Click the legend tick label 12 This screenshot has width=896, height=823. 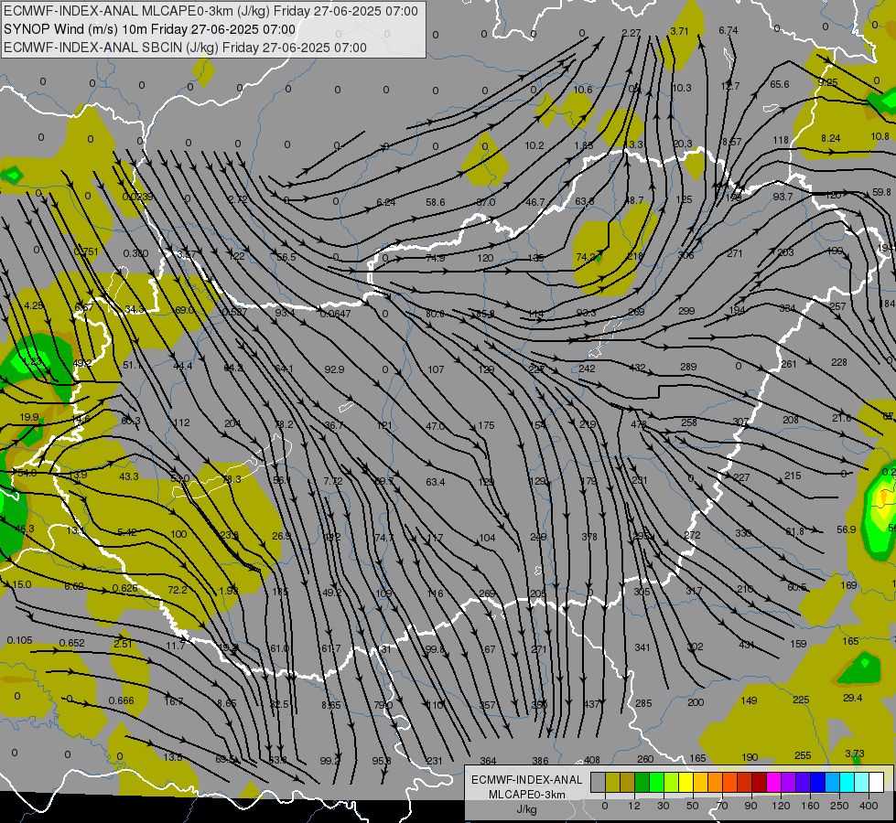point(633,806)
